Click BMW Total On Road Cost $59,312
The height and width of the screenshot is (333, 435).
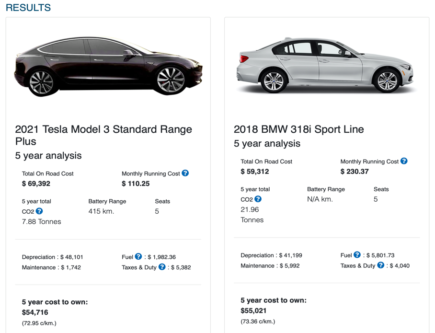(x=254, y=172)
